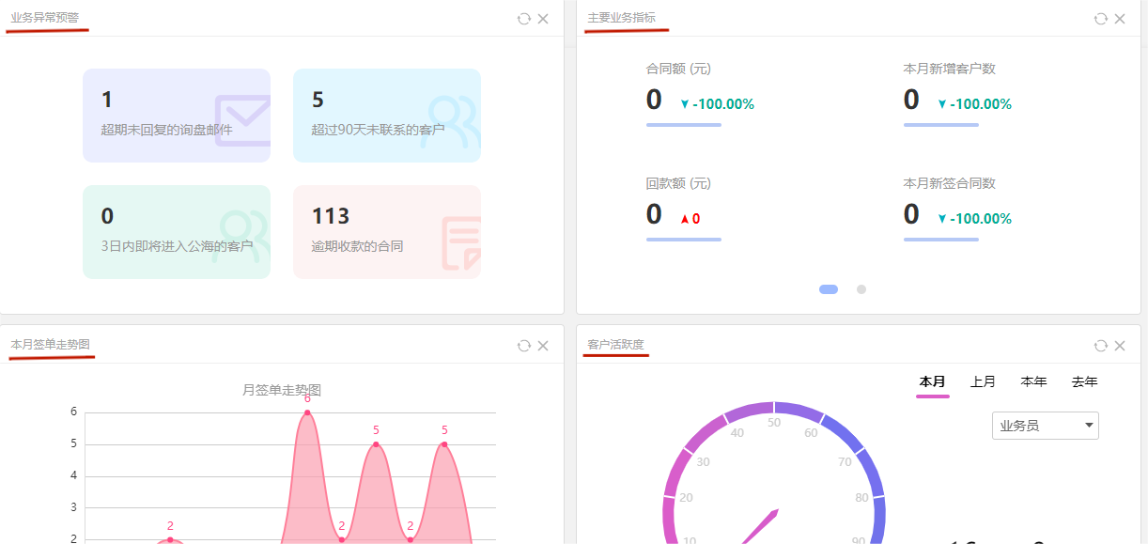Refresh the 业务异常预警 panel
The width and height of the screenshot is (1148, 544).
524,19
